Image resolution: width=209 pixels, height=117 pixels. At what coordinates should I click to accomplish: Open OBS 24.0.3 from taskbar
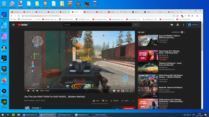100,115
